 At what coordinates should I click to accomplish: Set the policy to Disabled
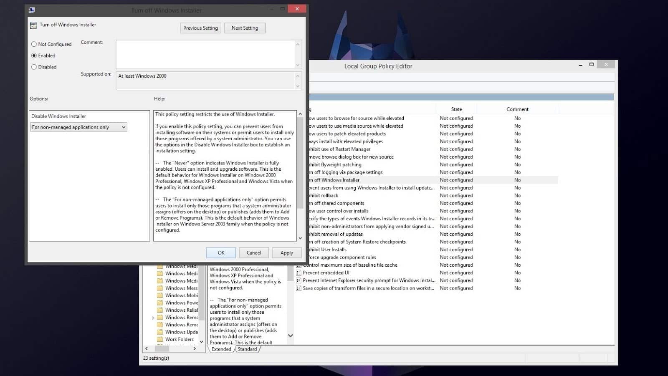click(34, 67)
